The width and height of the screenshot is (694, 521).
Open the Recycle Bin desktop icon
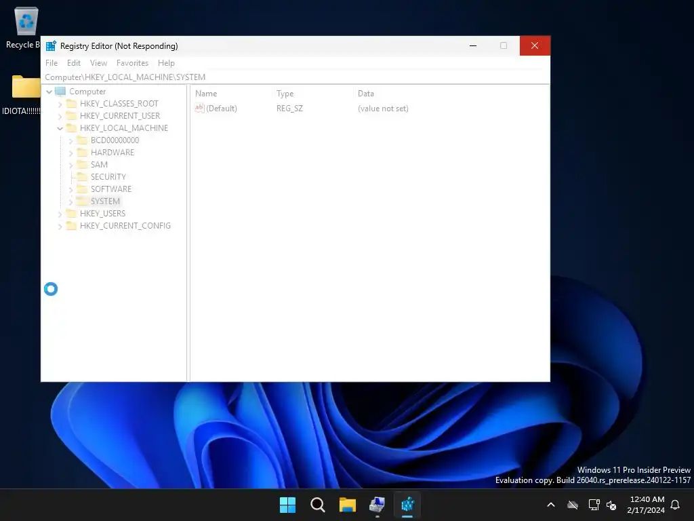26,21
